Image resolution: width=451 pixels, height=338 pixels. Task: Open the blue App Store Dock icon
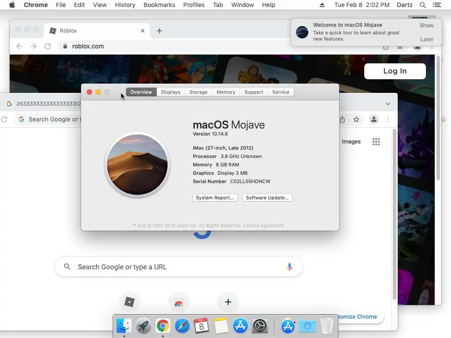click(x=240, y=326)
